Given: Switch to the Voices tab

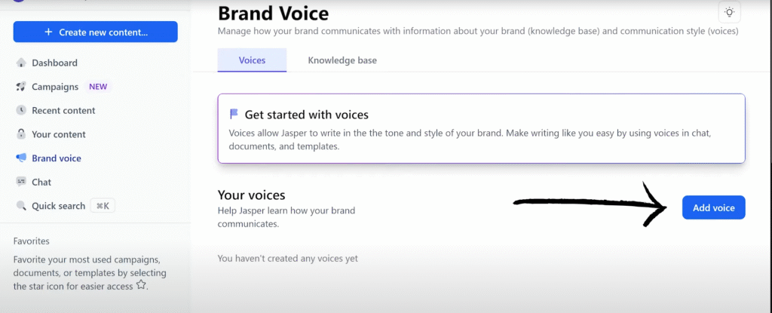Looking at the screenshot, I should point(252,60).
